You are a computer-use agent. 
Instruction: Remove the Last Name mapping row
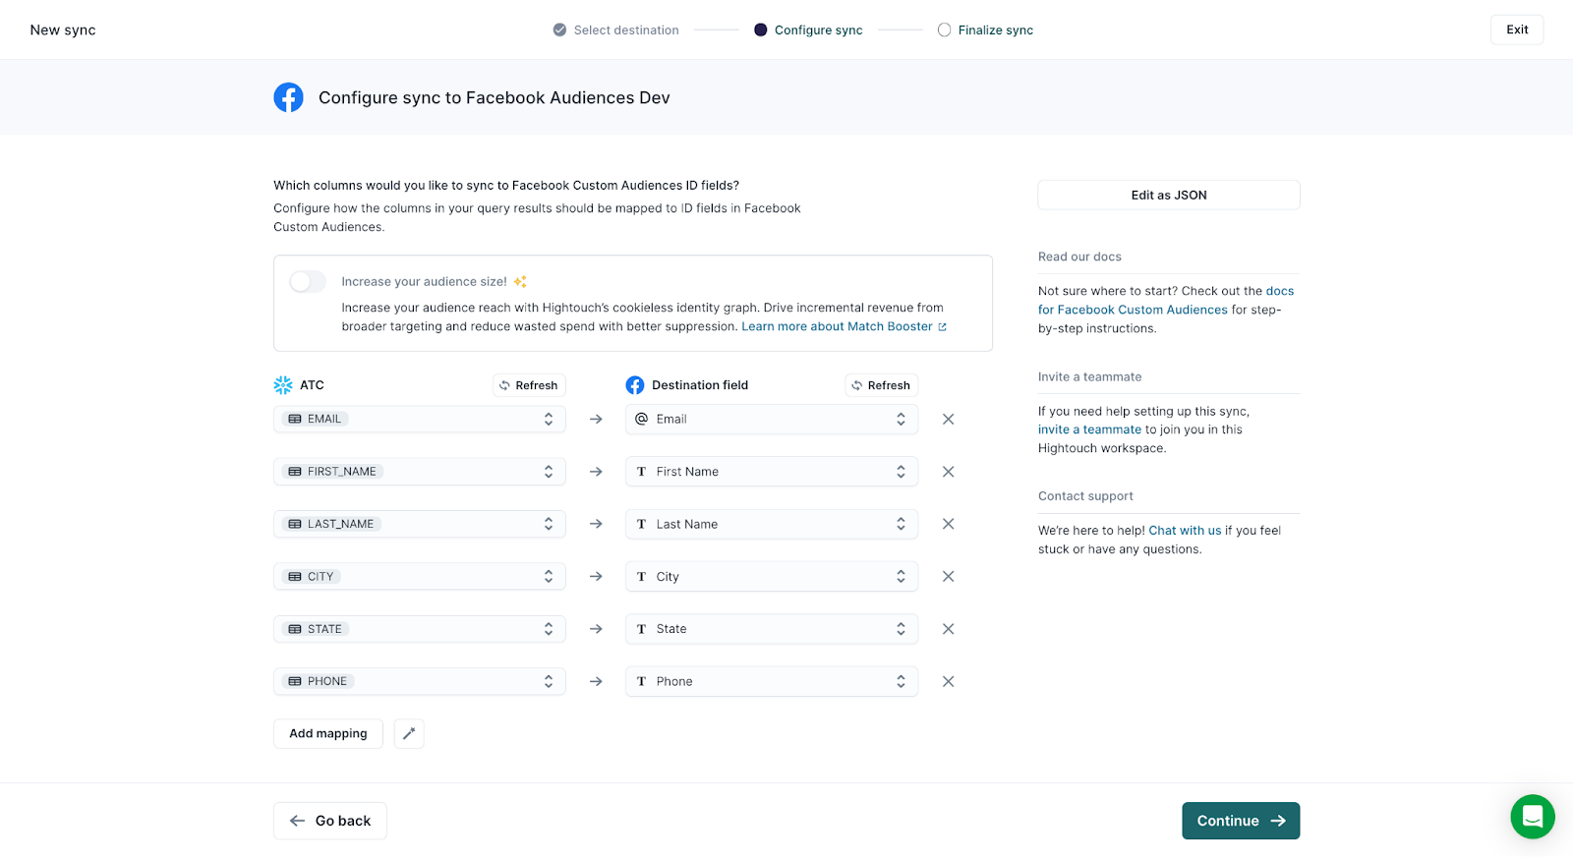coord(948,524)
